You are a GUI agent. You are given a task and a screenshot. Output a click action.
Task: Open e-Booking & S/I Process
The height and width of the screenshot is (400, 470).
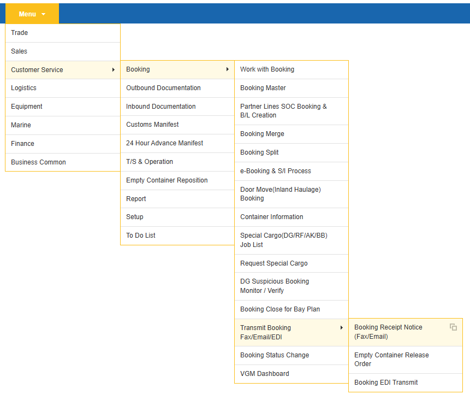(291, 172)
